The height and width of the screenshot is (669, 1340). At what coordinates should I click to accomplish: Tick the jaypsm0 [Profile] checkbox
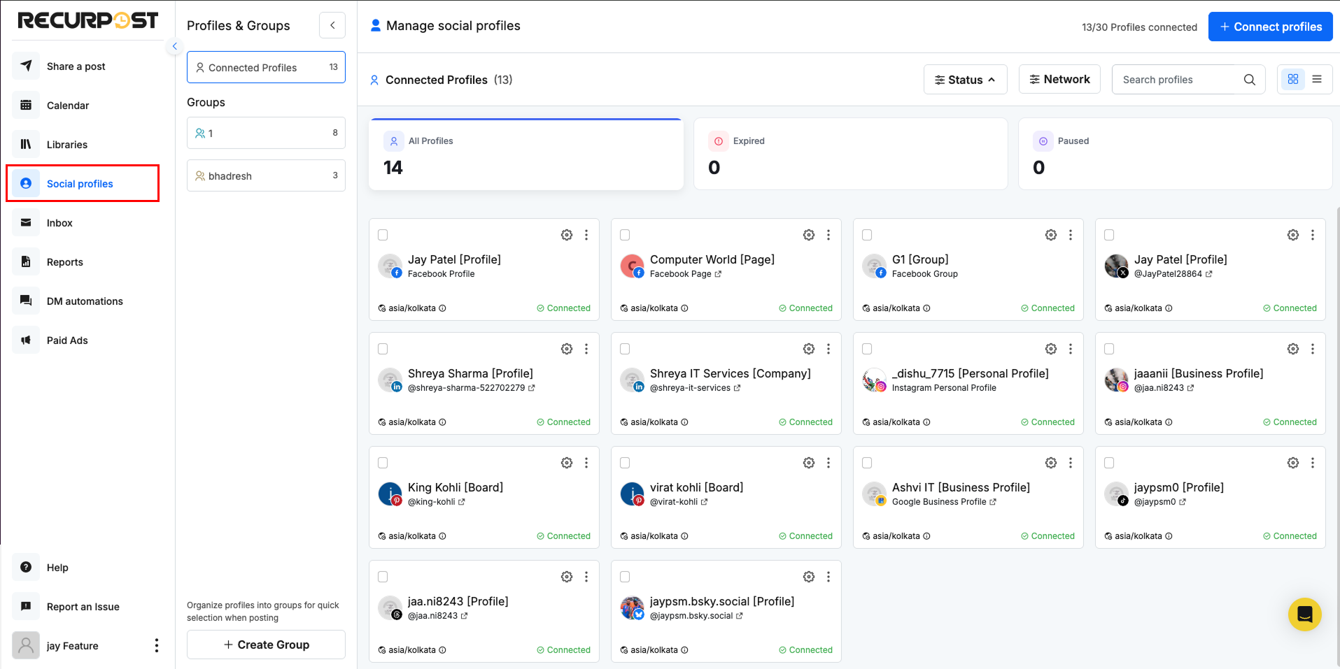click(x=1109, y=463)
